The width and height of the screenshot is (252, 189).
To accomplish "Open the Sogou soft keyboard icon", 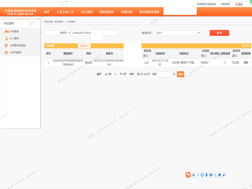I will pyautogui.click(x=211, y=175).
